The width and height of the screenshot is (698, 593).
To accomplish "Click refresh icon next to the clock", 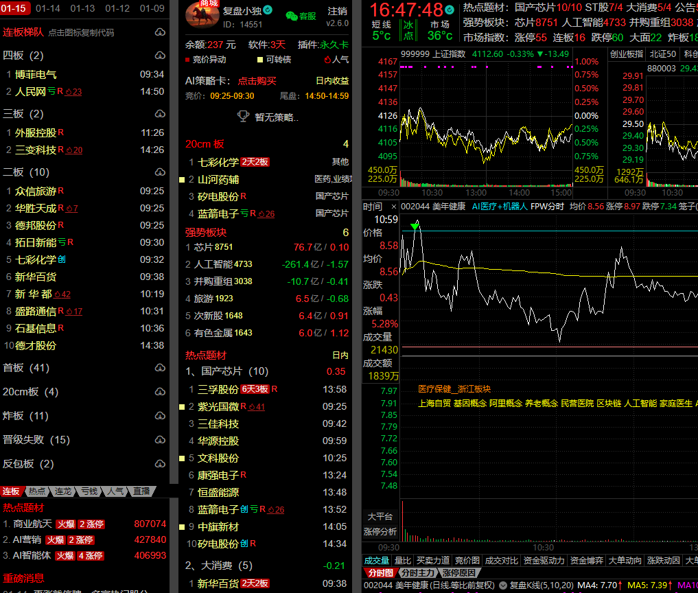I will tap(450, 10).
